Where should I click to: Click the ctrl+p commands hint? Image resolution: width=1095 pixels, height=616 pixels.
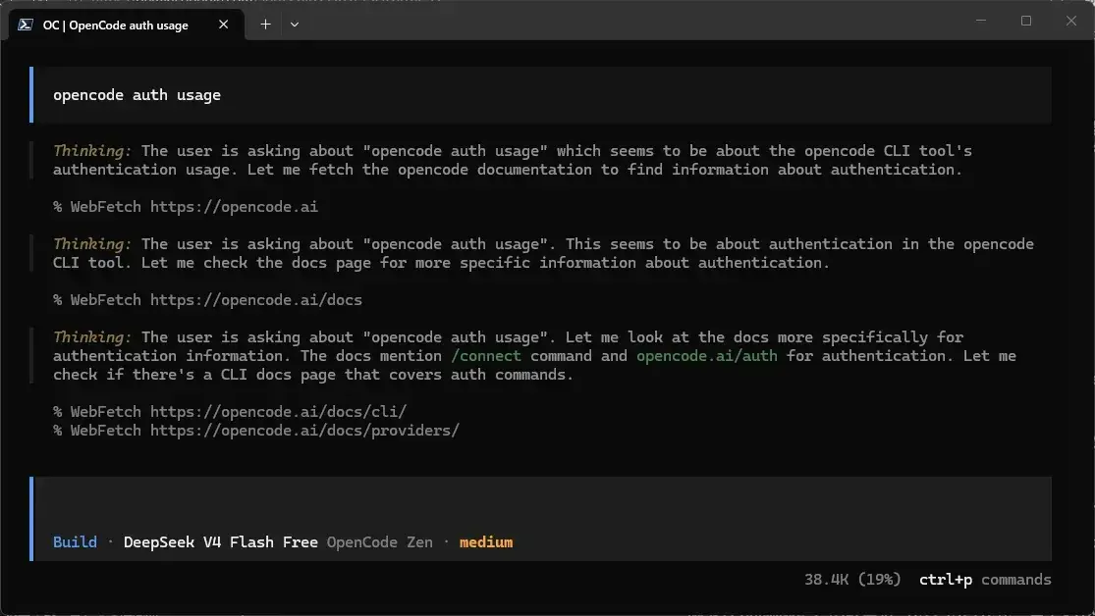(985, 580)
